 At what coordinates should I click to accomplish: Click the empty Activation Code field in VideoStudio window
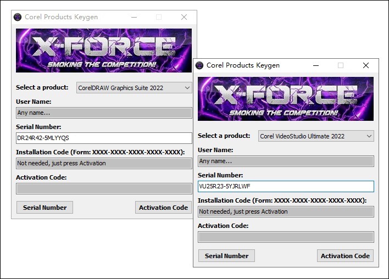tap(286, 237)
